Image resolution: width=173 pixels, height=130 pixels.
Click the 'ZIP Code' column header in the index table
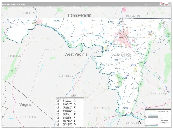click(58, 99)
